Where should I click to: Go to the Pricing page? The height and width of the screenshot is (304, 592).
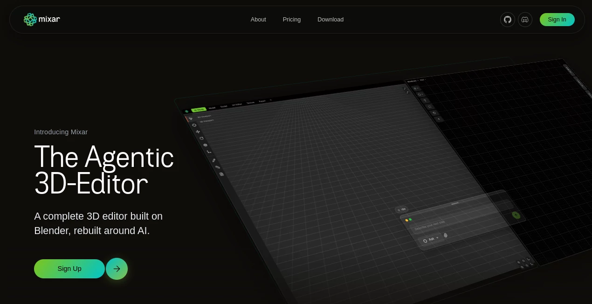pyautogui.click(x=292, y=20)
